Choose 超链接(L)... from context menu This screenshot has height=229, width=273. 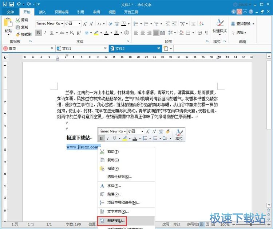pyautogui.click(x=126, y=221)
